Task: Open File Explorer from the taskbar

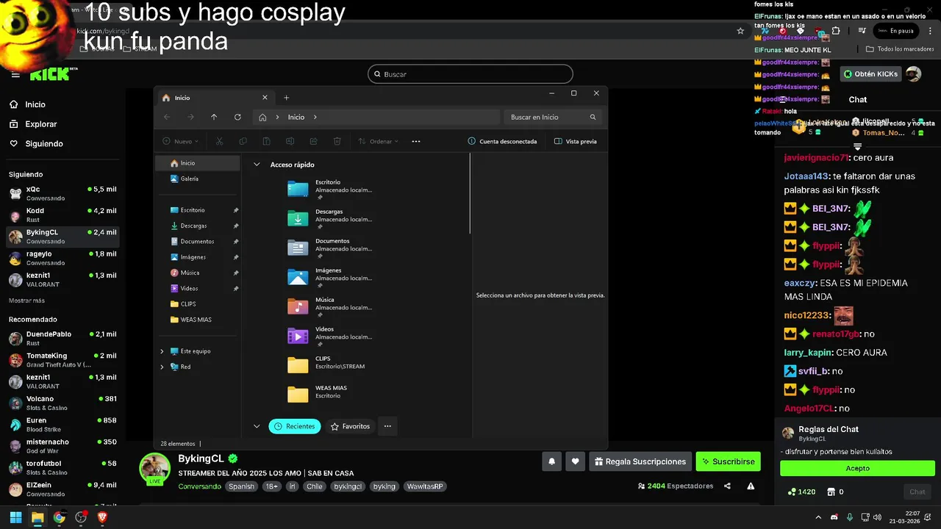Action: pyautogui.click(x=37, y=517)
